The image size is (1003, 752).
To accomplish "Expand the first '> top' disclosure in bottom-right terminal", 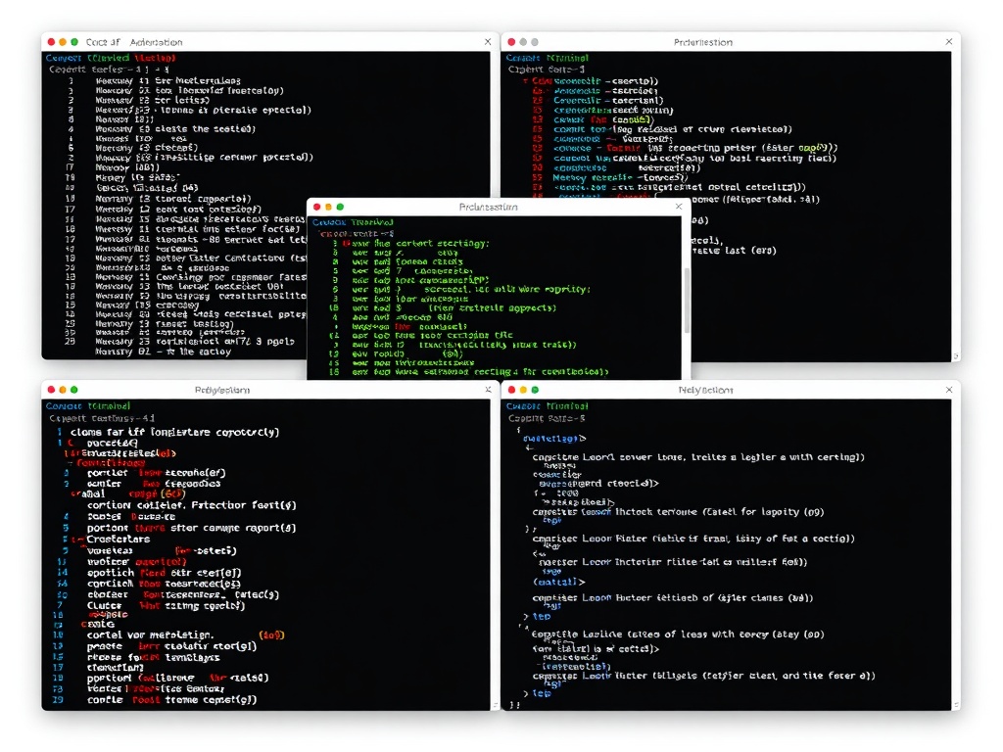I will pyautogui.click(x=540, y=616).
